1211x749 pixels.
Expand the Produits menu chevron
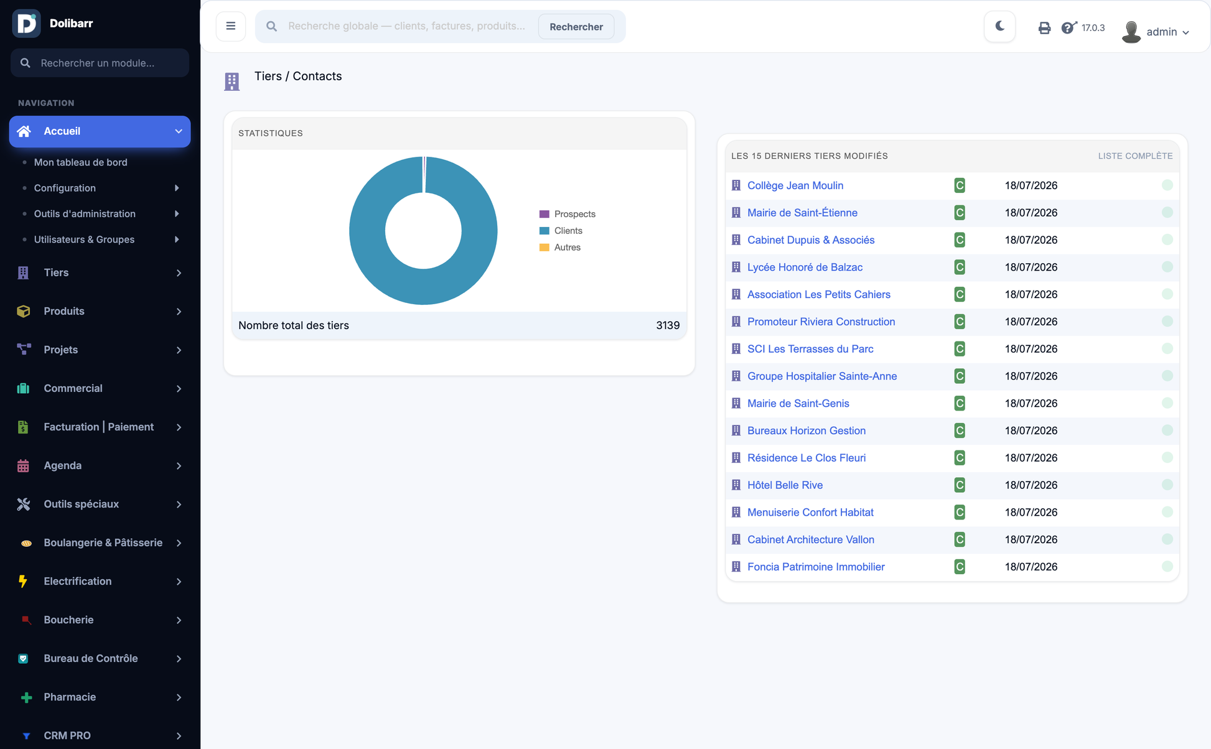179,312
